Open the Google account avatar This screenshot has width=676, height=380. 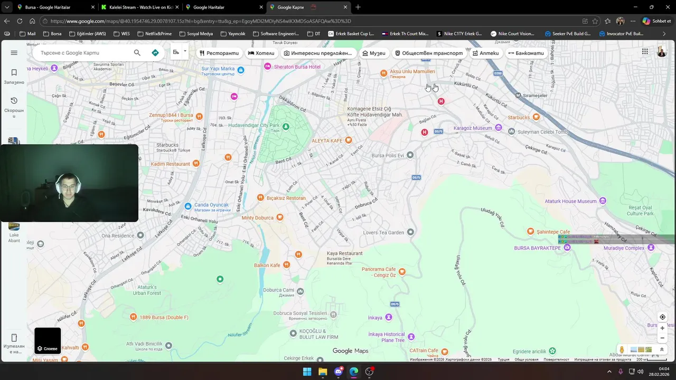click(661, 52)
